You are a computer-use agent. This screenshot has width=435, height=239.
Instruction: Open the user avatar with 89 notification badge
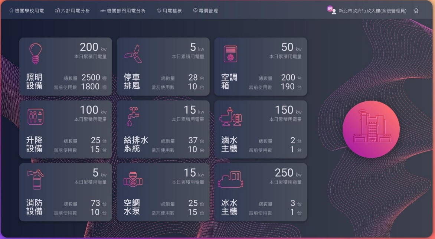[x=332, y=10]
